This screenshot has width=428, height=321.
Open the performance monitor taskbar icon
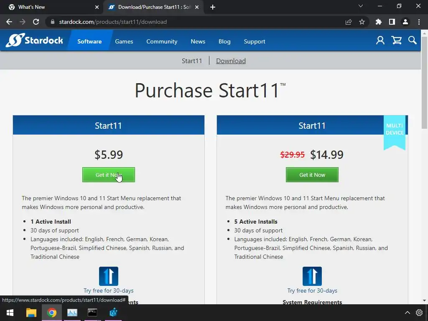(x=72, y=313)
